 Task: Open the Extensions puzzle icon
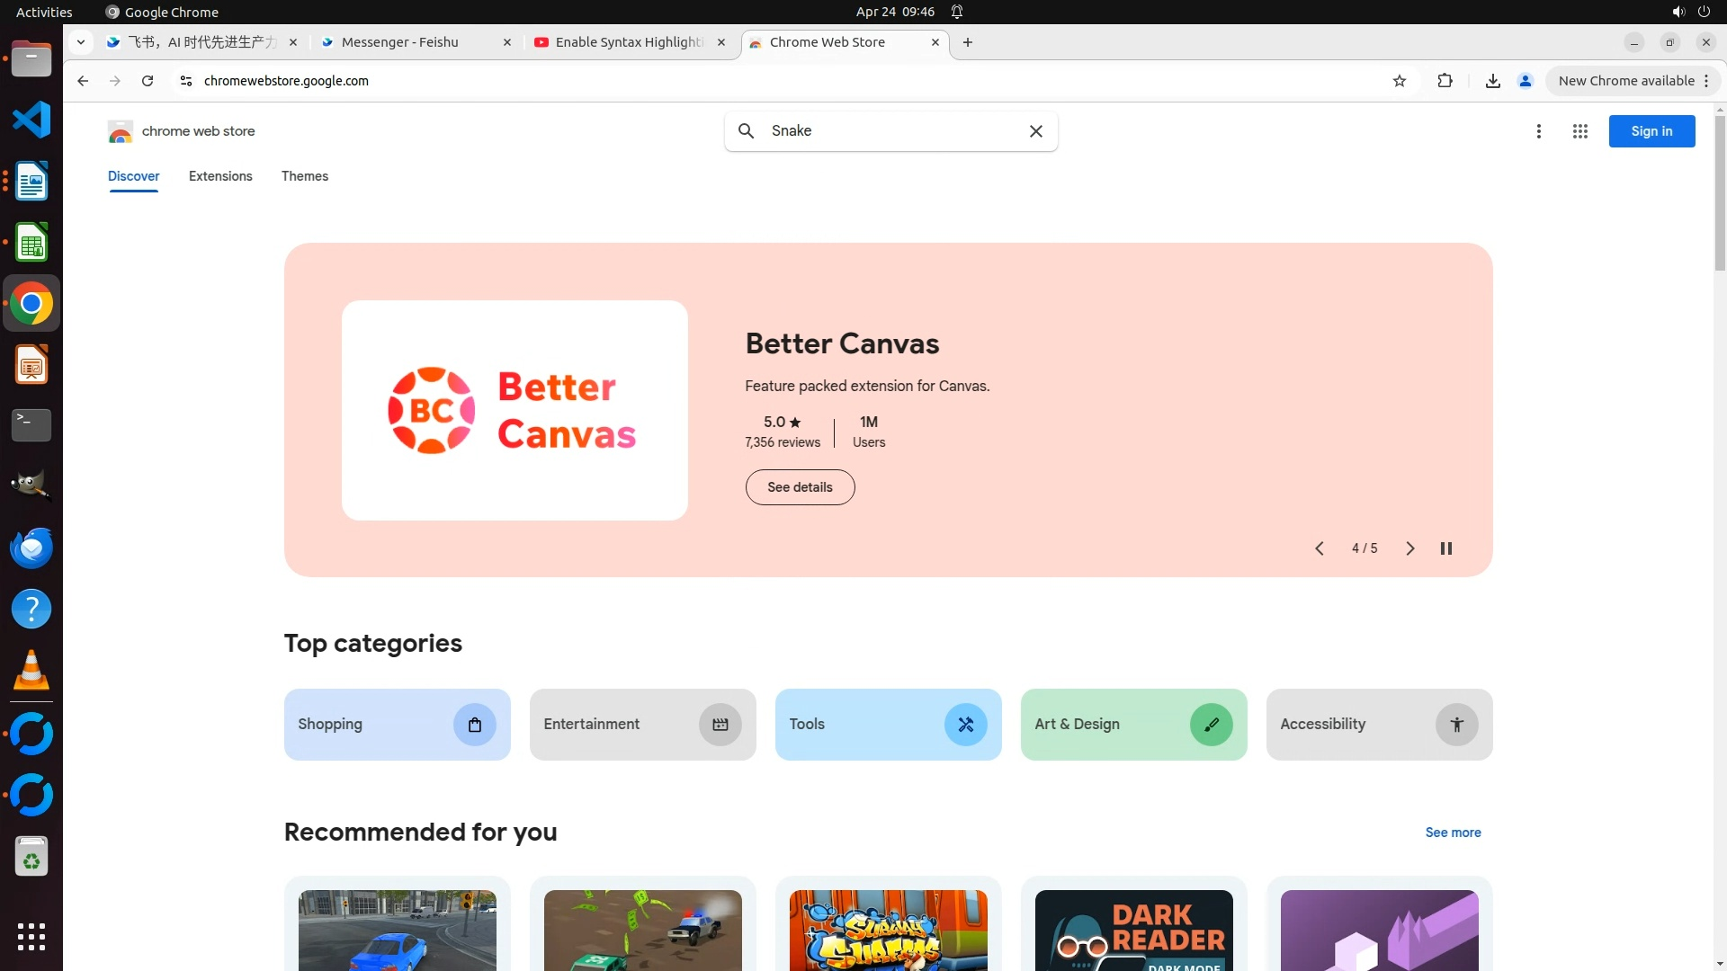(1445, 81)
